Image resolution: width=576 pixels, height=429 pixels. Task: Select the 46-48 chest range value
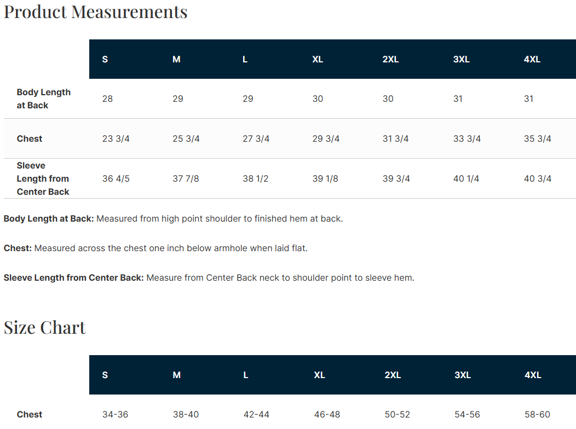click(x=327, y=414)
